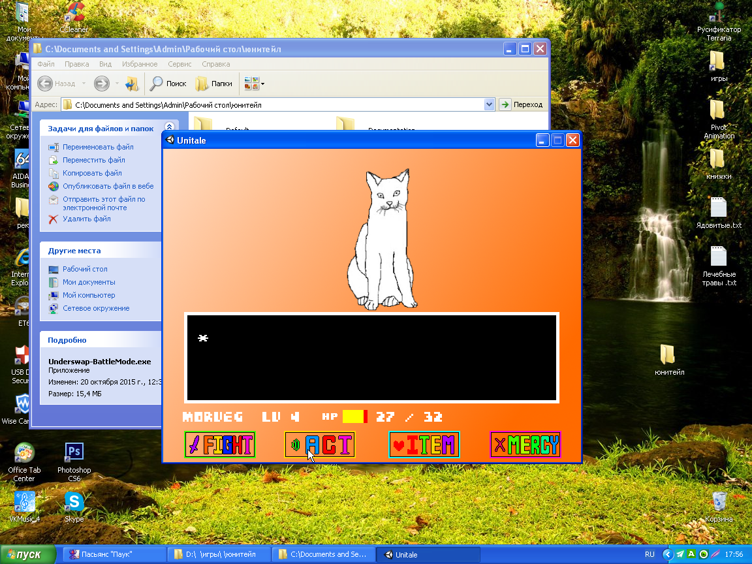This screenshot has width=752, height=564.
Task: Select the MERCY button in Unitale
Action: pos(525,445)
